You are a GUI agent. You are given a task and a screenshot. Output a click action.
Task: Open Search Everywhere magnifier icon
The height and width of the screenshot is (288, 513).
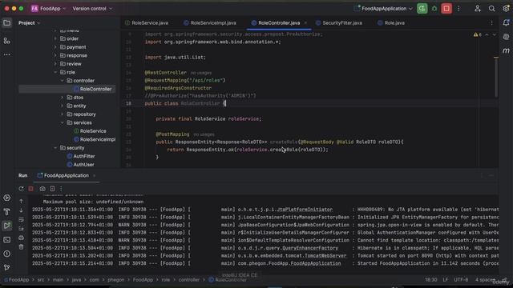point(491,9)
